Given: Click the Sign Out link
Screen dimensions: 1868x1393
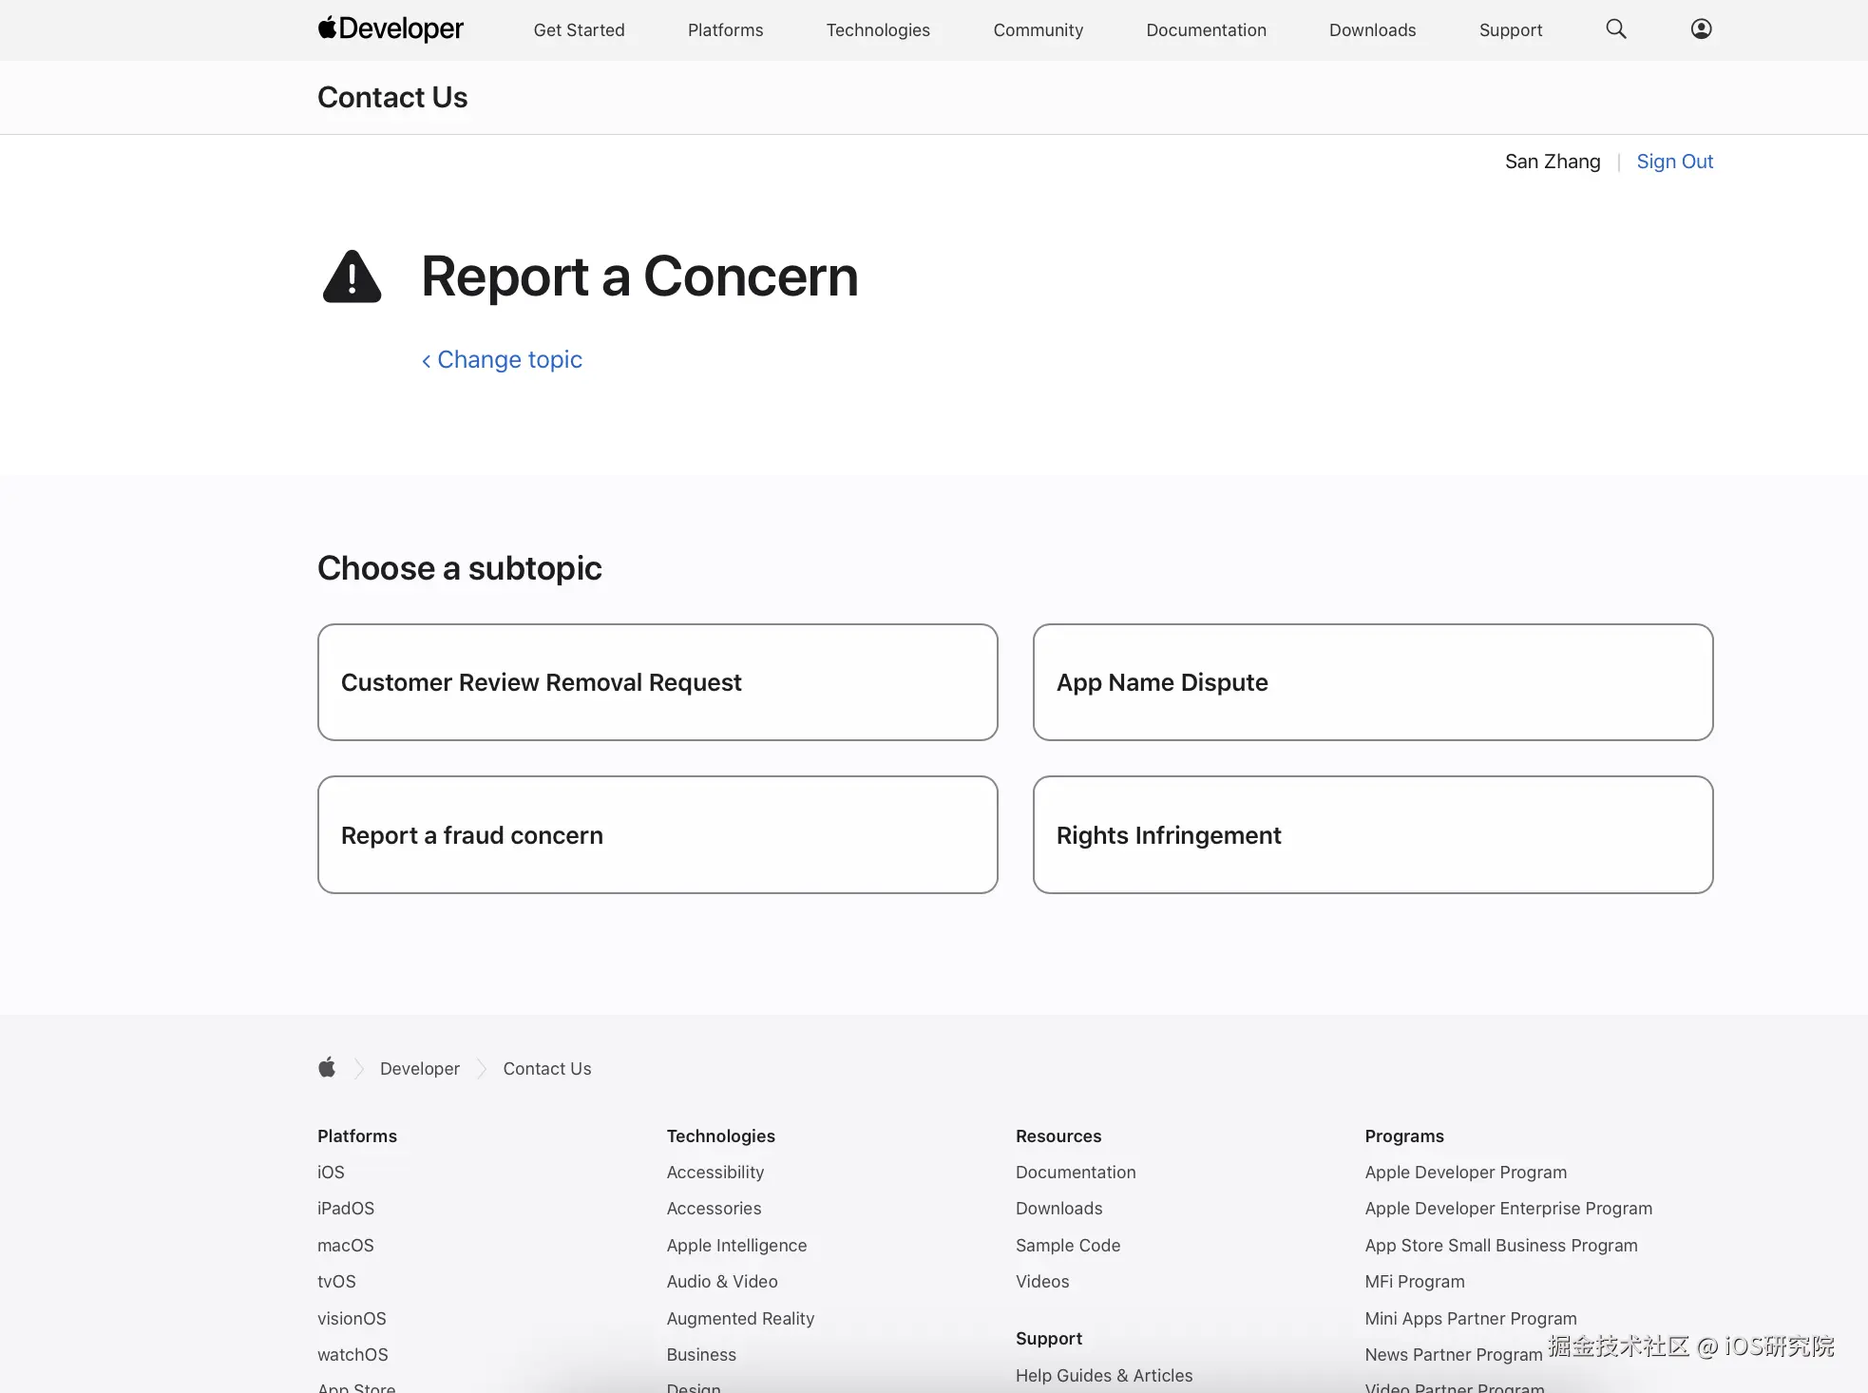Looking at the screenshot, I should tap(1674, 162).
